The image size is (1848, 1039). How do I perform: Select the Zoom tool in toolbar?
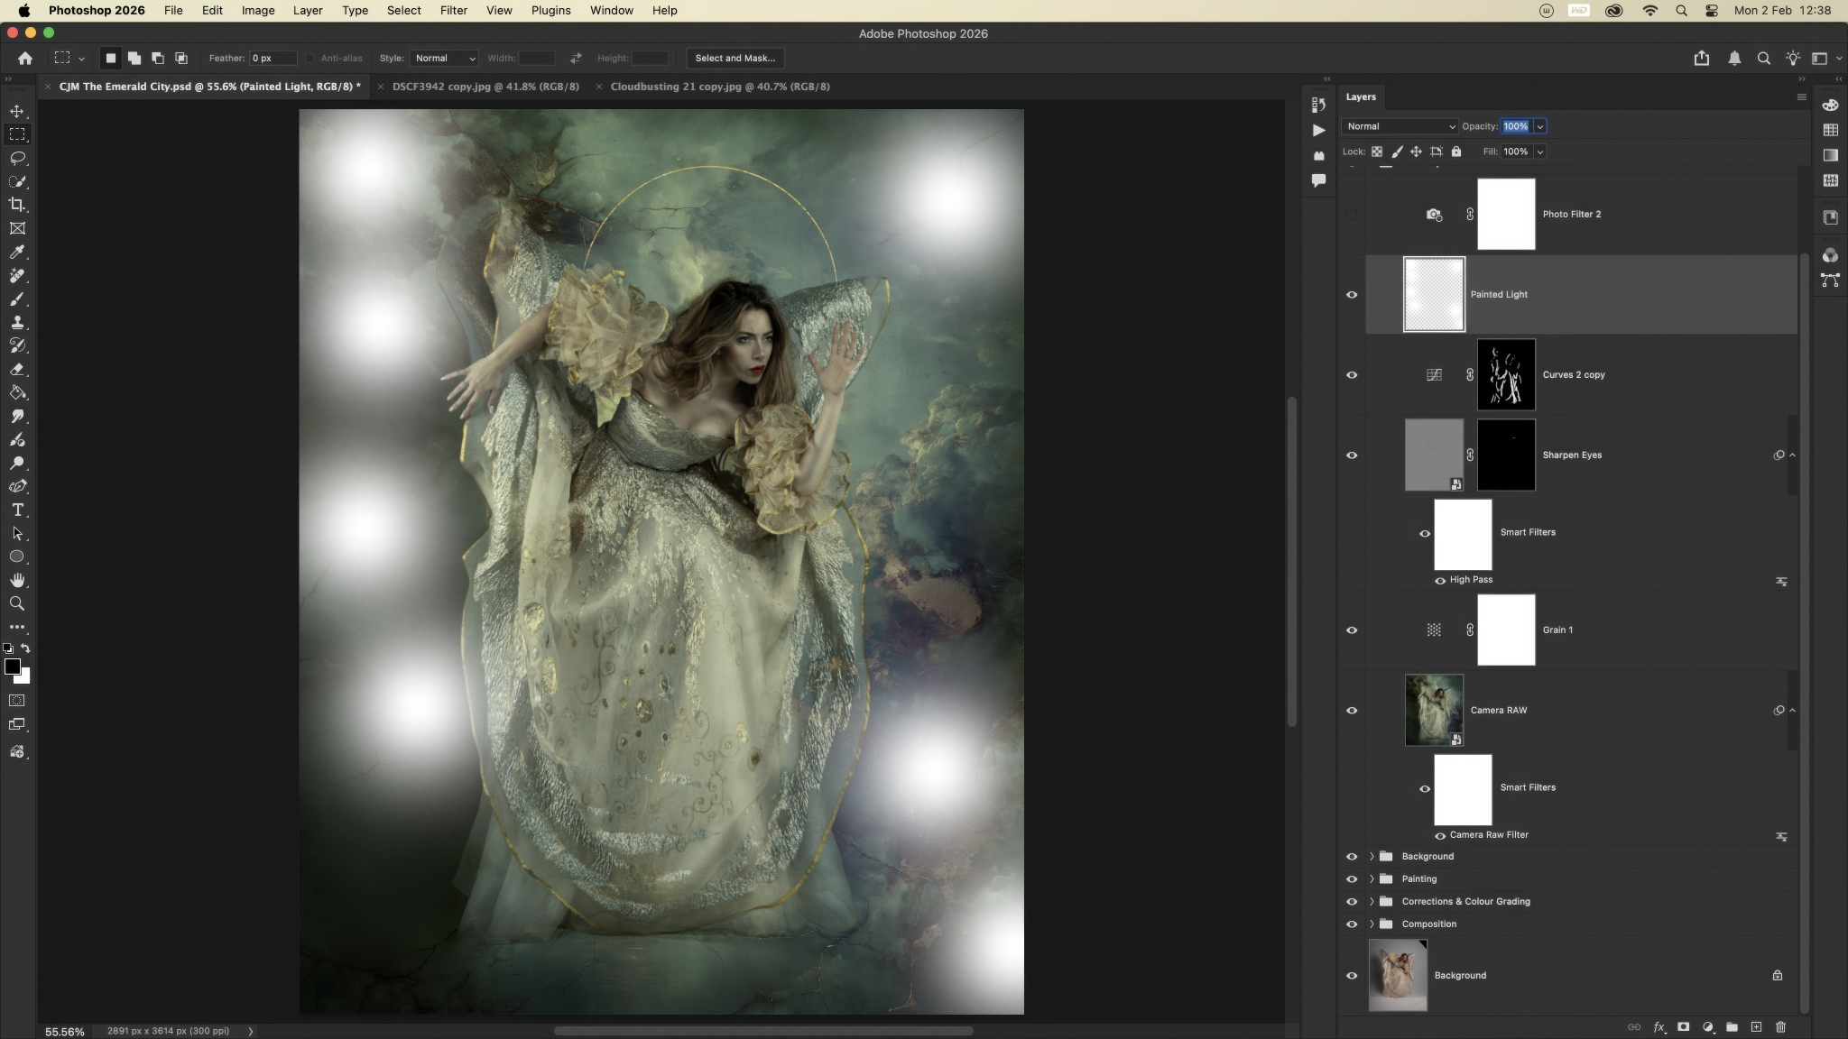[x=17, y=603]
